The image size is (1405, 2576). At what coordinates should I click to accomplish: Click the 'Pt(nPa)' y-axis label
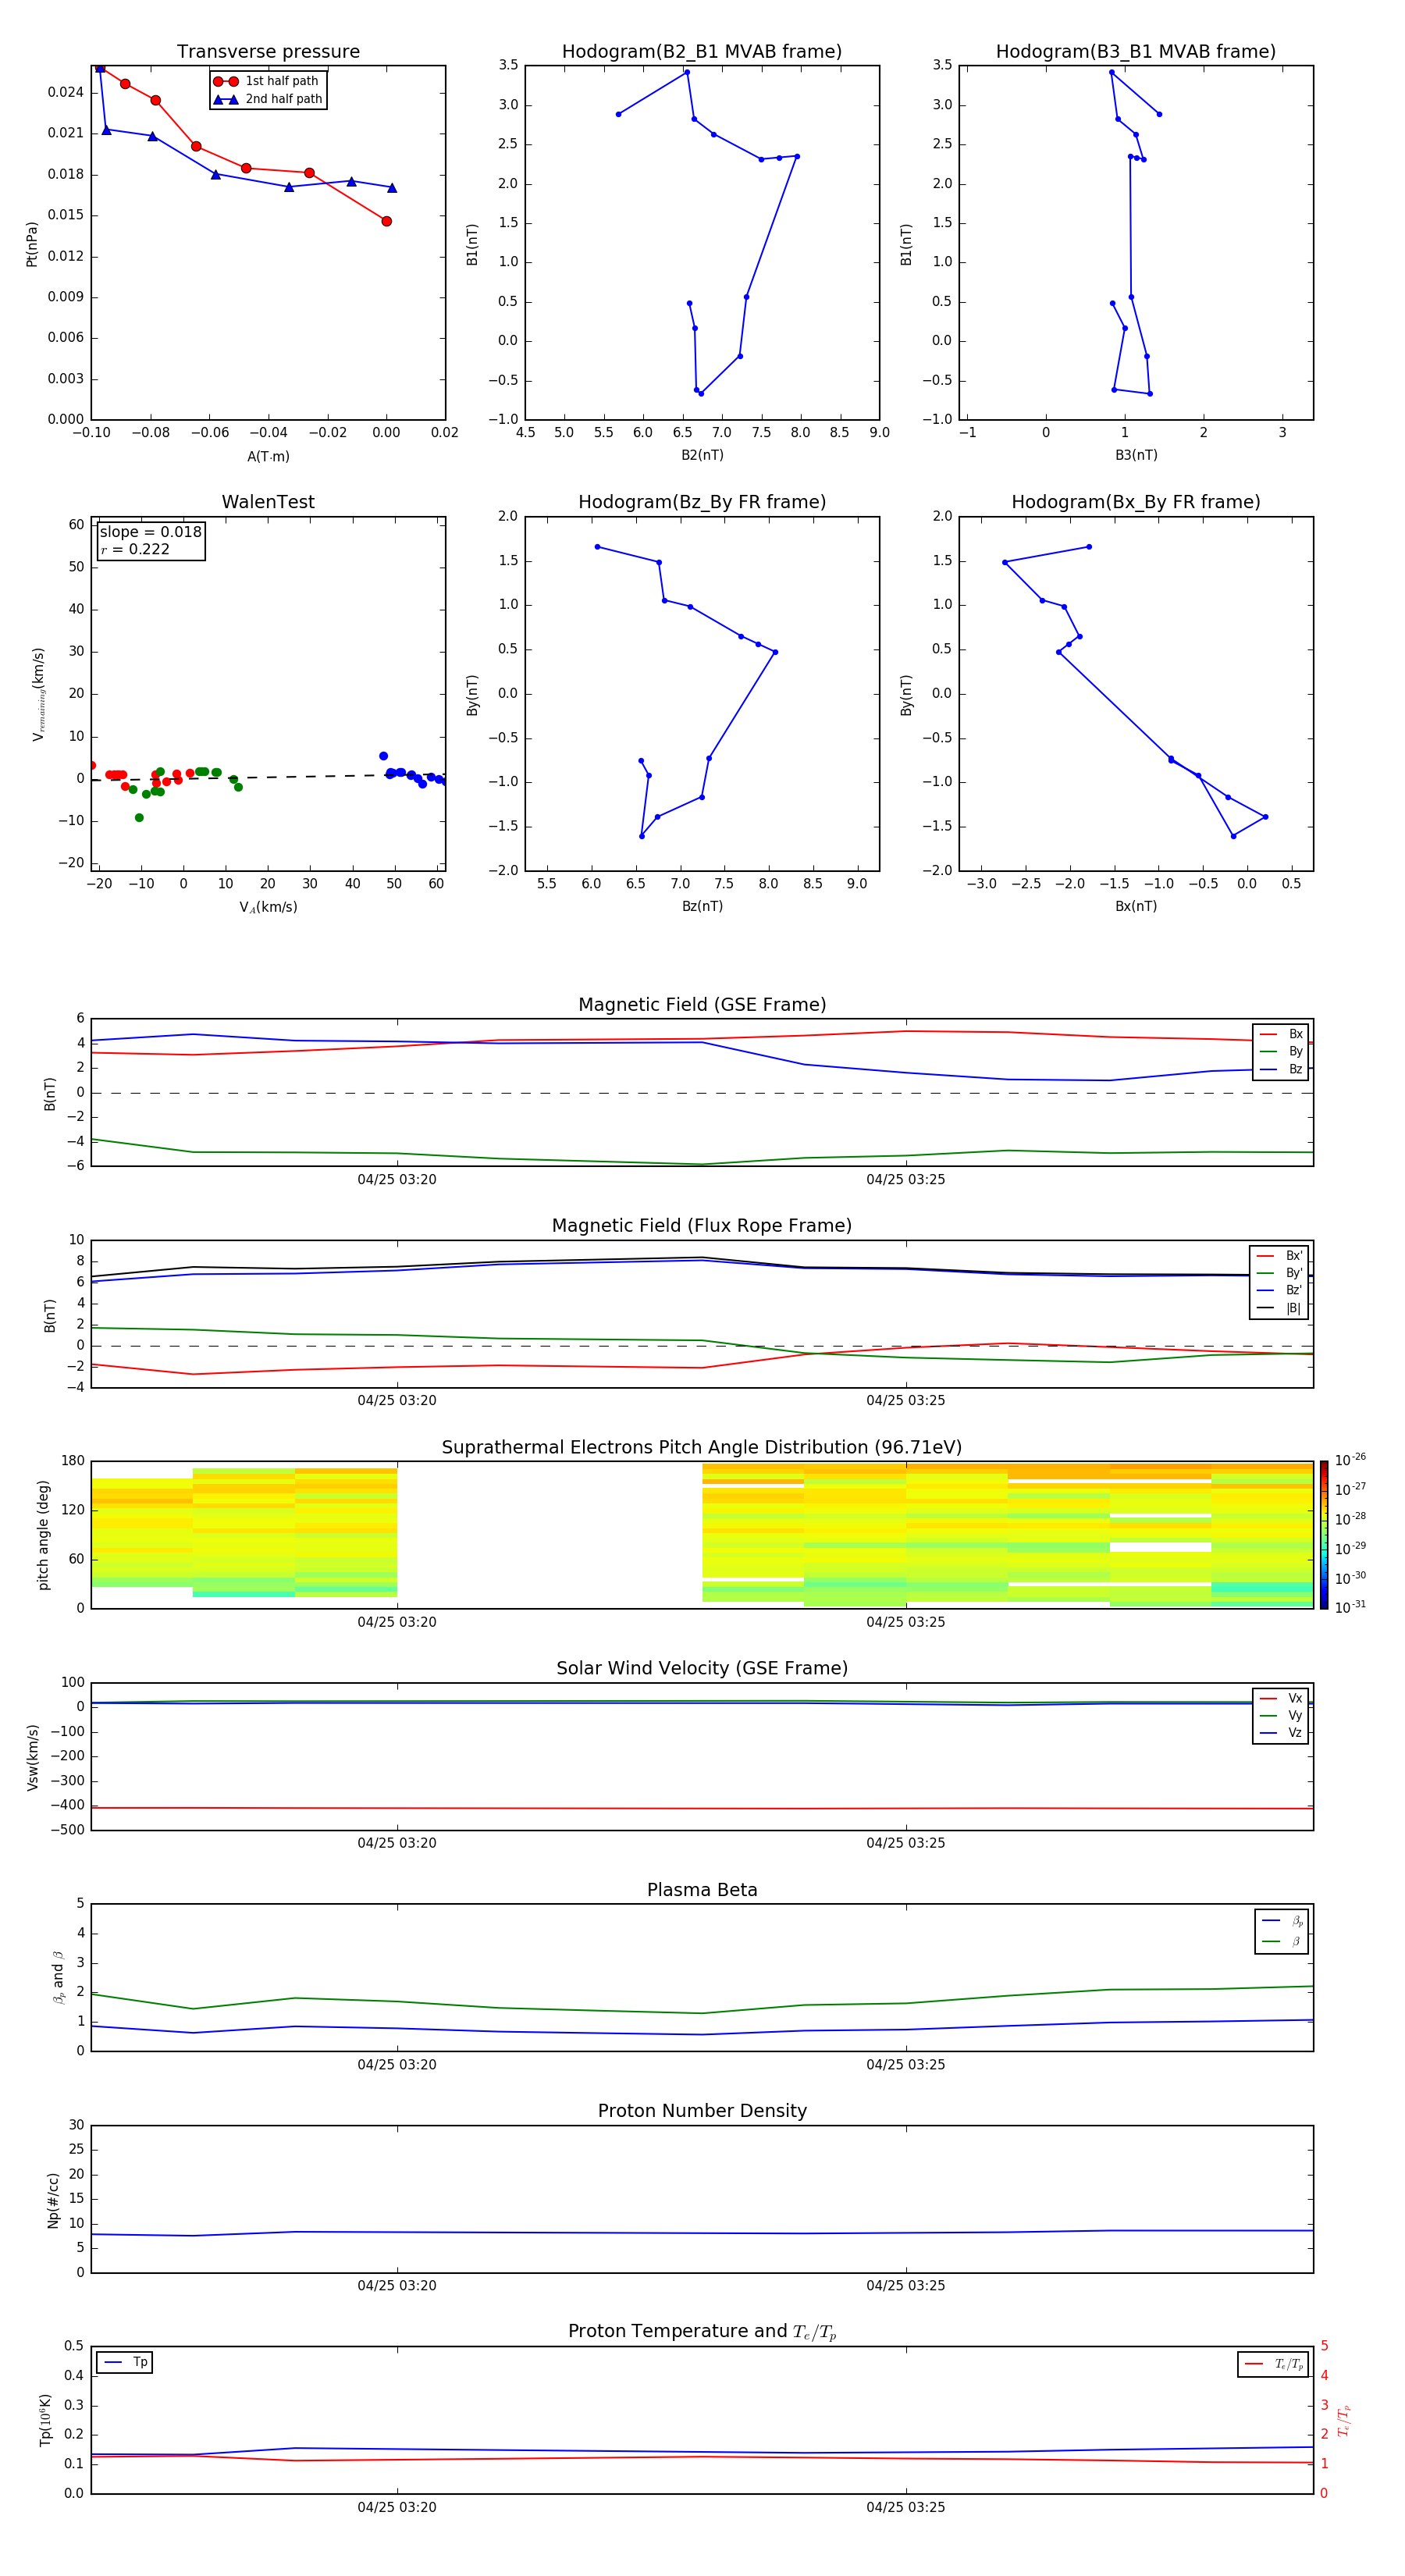(x=32, y=244)
